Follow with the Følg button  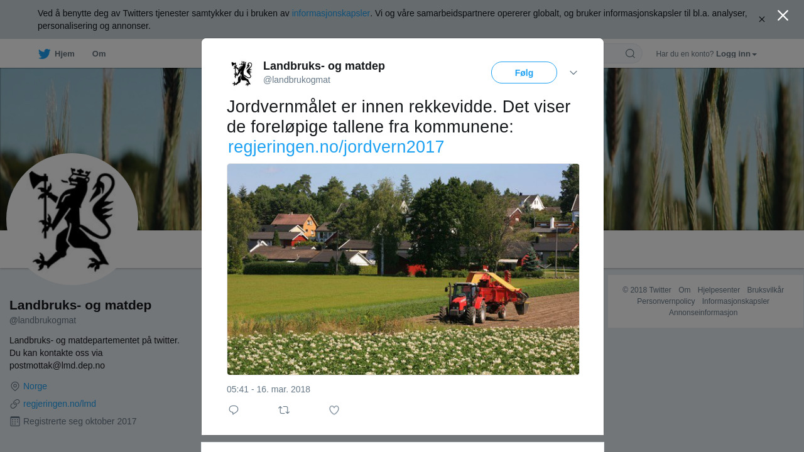click(x=524, y=73)
